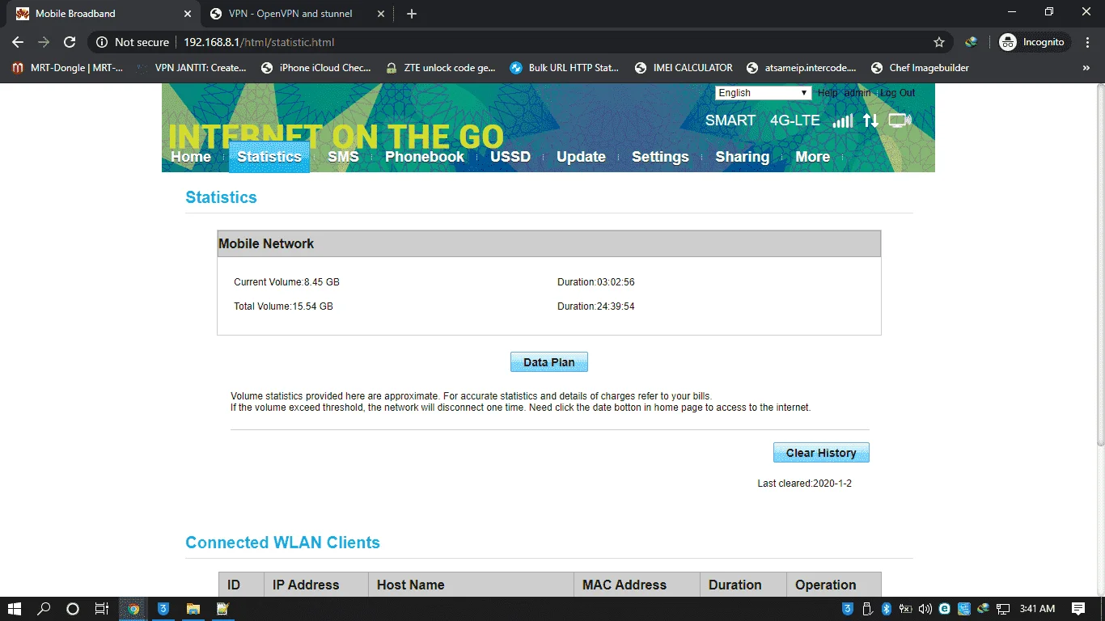Open the More menu

pos(812,157)
